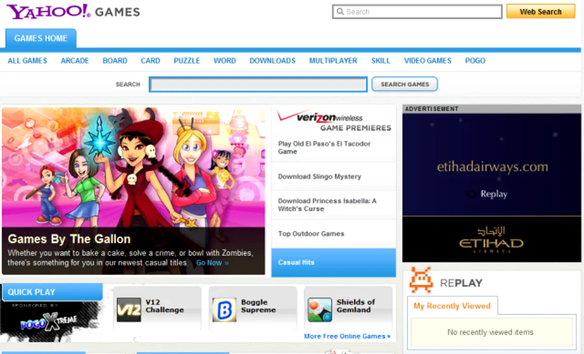Click the Pogo Xtreme sponsor logo
Image resolution: width=584 pixels, height=354 pixels.
[49, 320]
